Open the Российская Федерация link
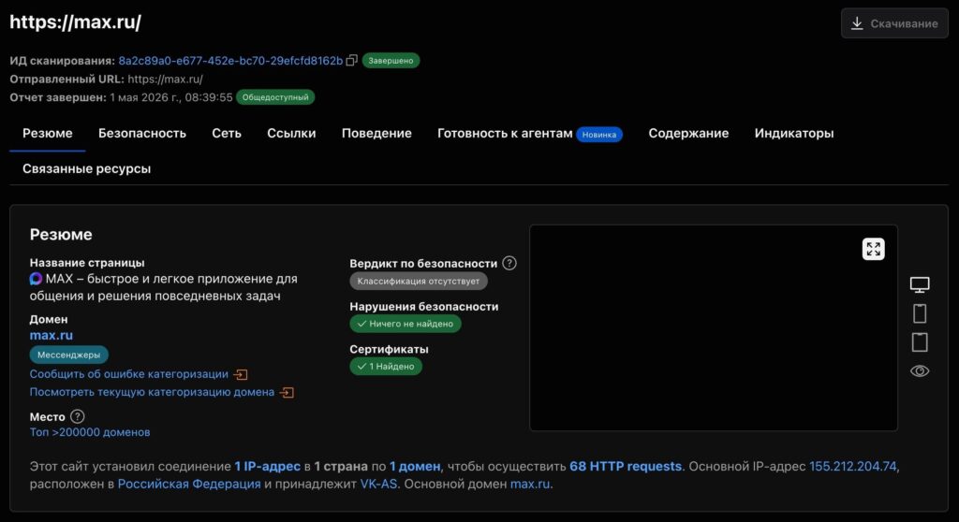Image resolution: width=959 pixels, height=522 pixels. pyautogui.click(x=189, y=484)
